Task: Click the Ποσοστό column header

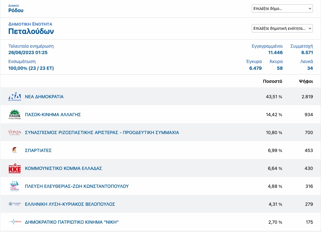Action: coord(272,81)
